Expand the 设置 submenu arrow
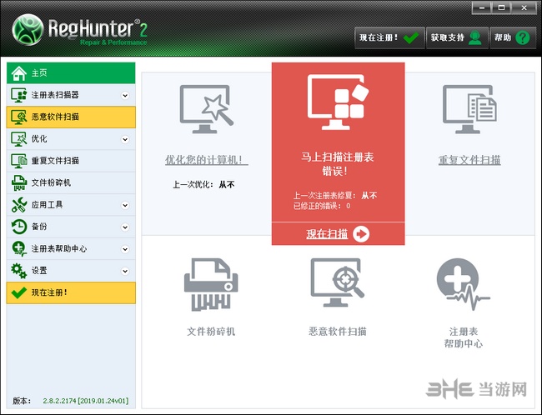Screen dimensions: 542x415 (x=125, y=272)
